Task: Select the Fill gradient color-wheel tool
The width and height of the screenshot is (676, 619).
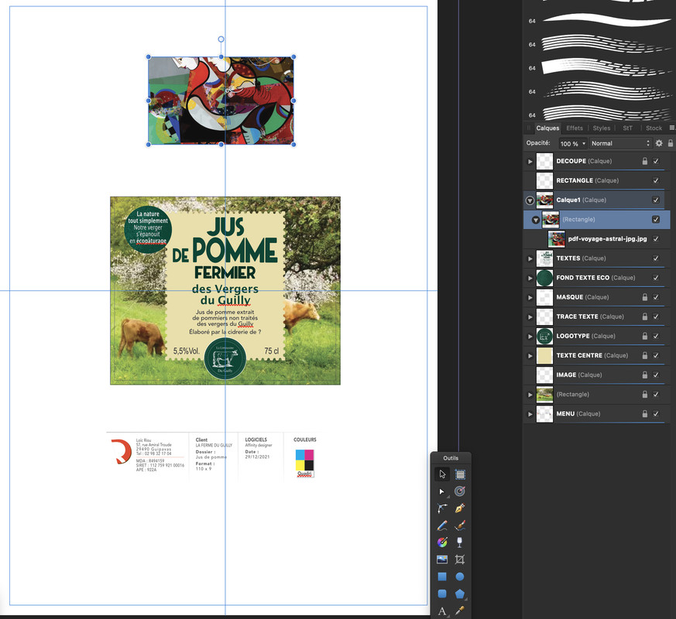Action: [x=442, y=542]
